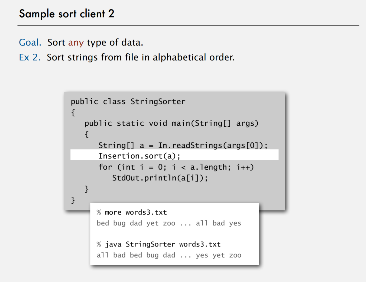This screenshot has width=366, height=282.
Task: Click the "% java StringSorter words3.txt" command
Action: (158, 244)
